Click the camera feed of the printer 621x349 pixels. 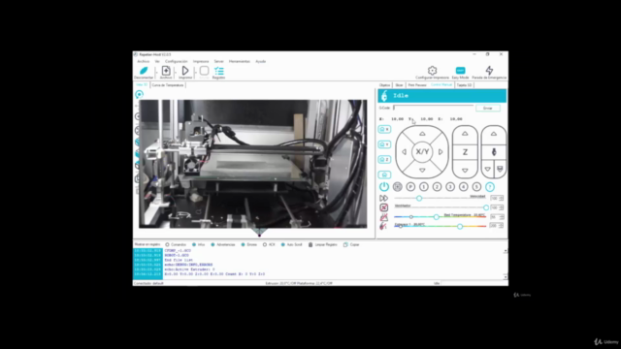click(252, 164)
